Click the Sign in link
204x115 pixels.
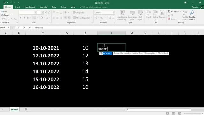[195, 7]
